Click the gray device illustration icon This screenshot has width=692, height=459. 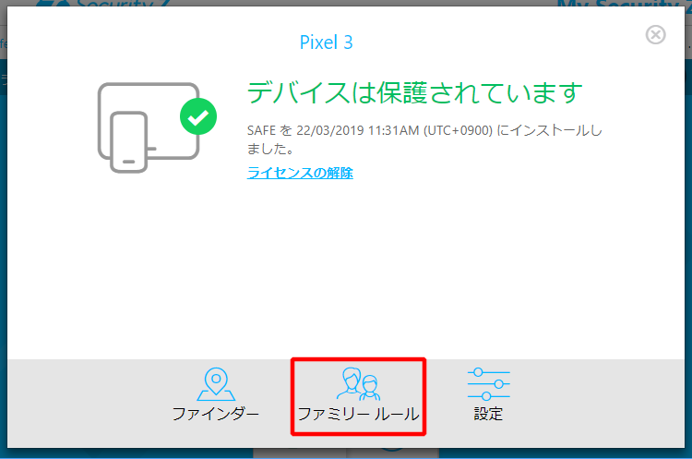click(x=149, y=127)
